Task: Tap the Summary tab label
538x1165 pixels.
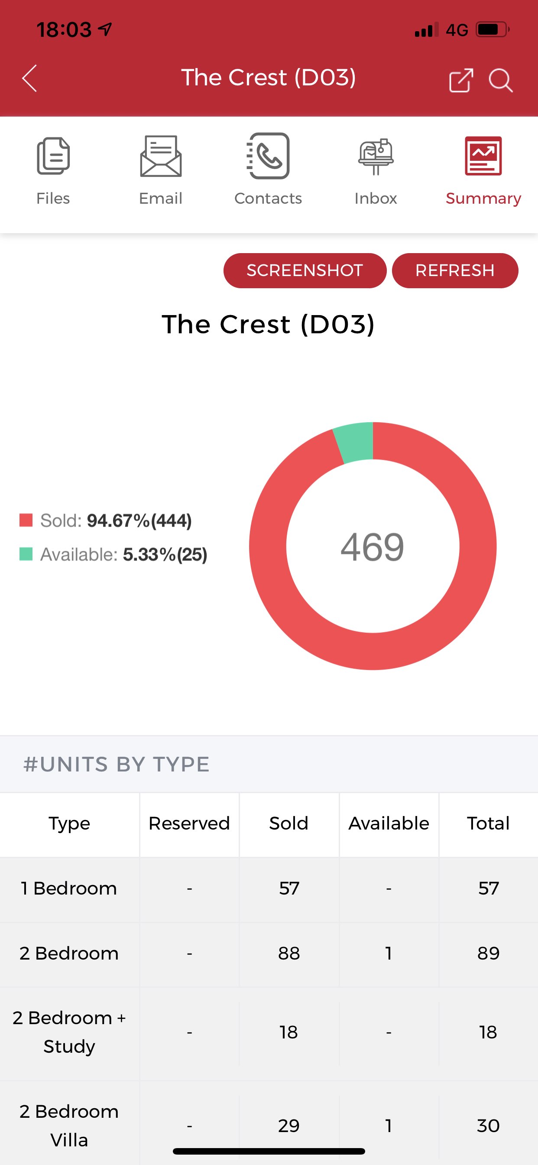Action: click(483, 199)
